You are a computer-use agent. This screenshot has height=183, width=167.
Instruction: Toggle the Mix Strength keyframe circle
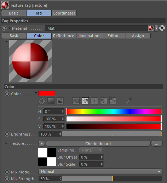point(7,179)
